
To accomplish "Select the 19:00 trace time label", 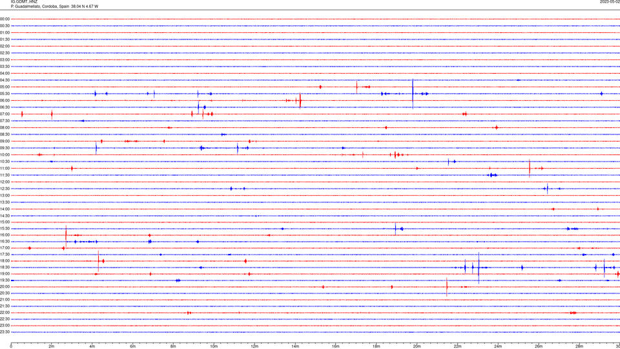I will coord(5,274).
